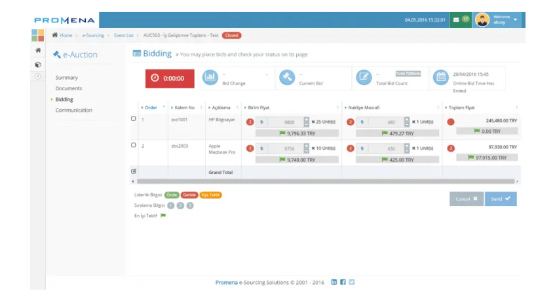Viewport: 555px width, 301px height.
Task: Tick the checkbox for order 1 row
Action: 134,119
